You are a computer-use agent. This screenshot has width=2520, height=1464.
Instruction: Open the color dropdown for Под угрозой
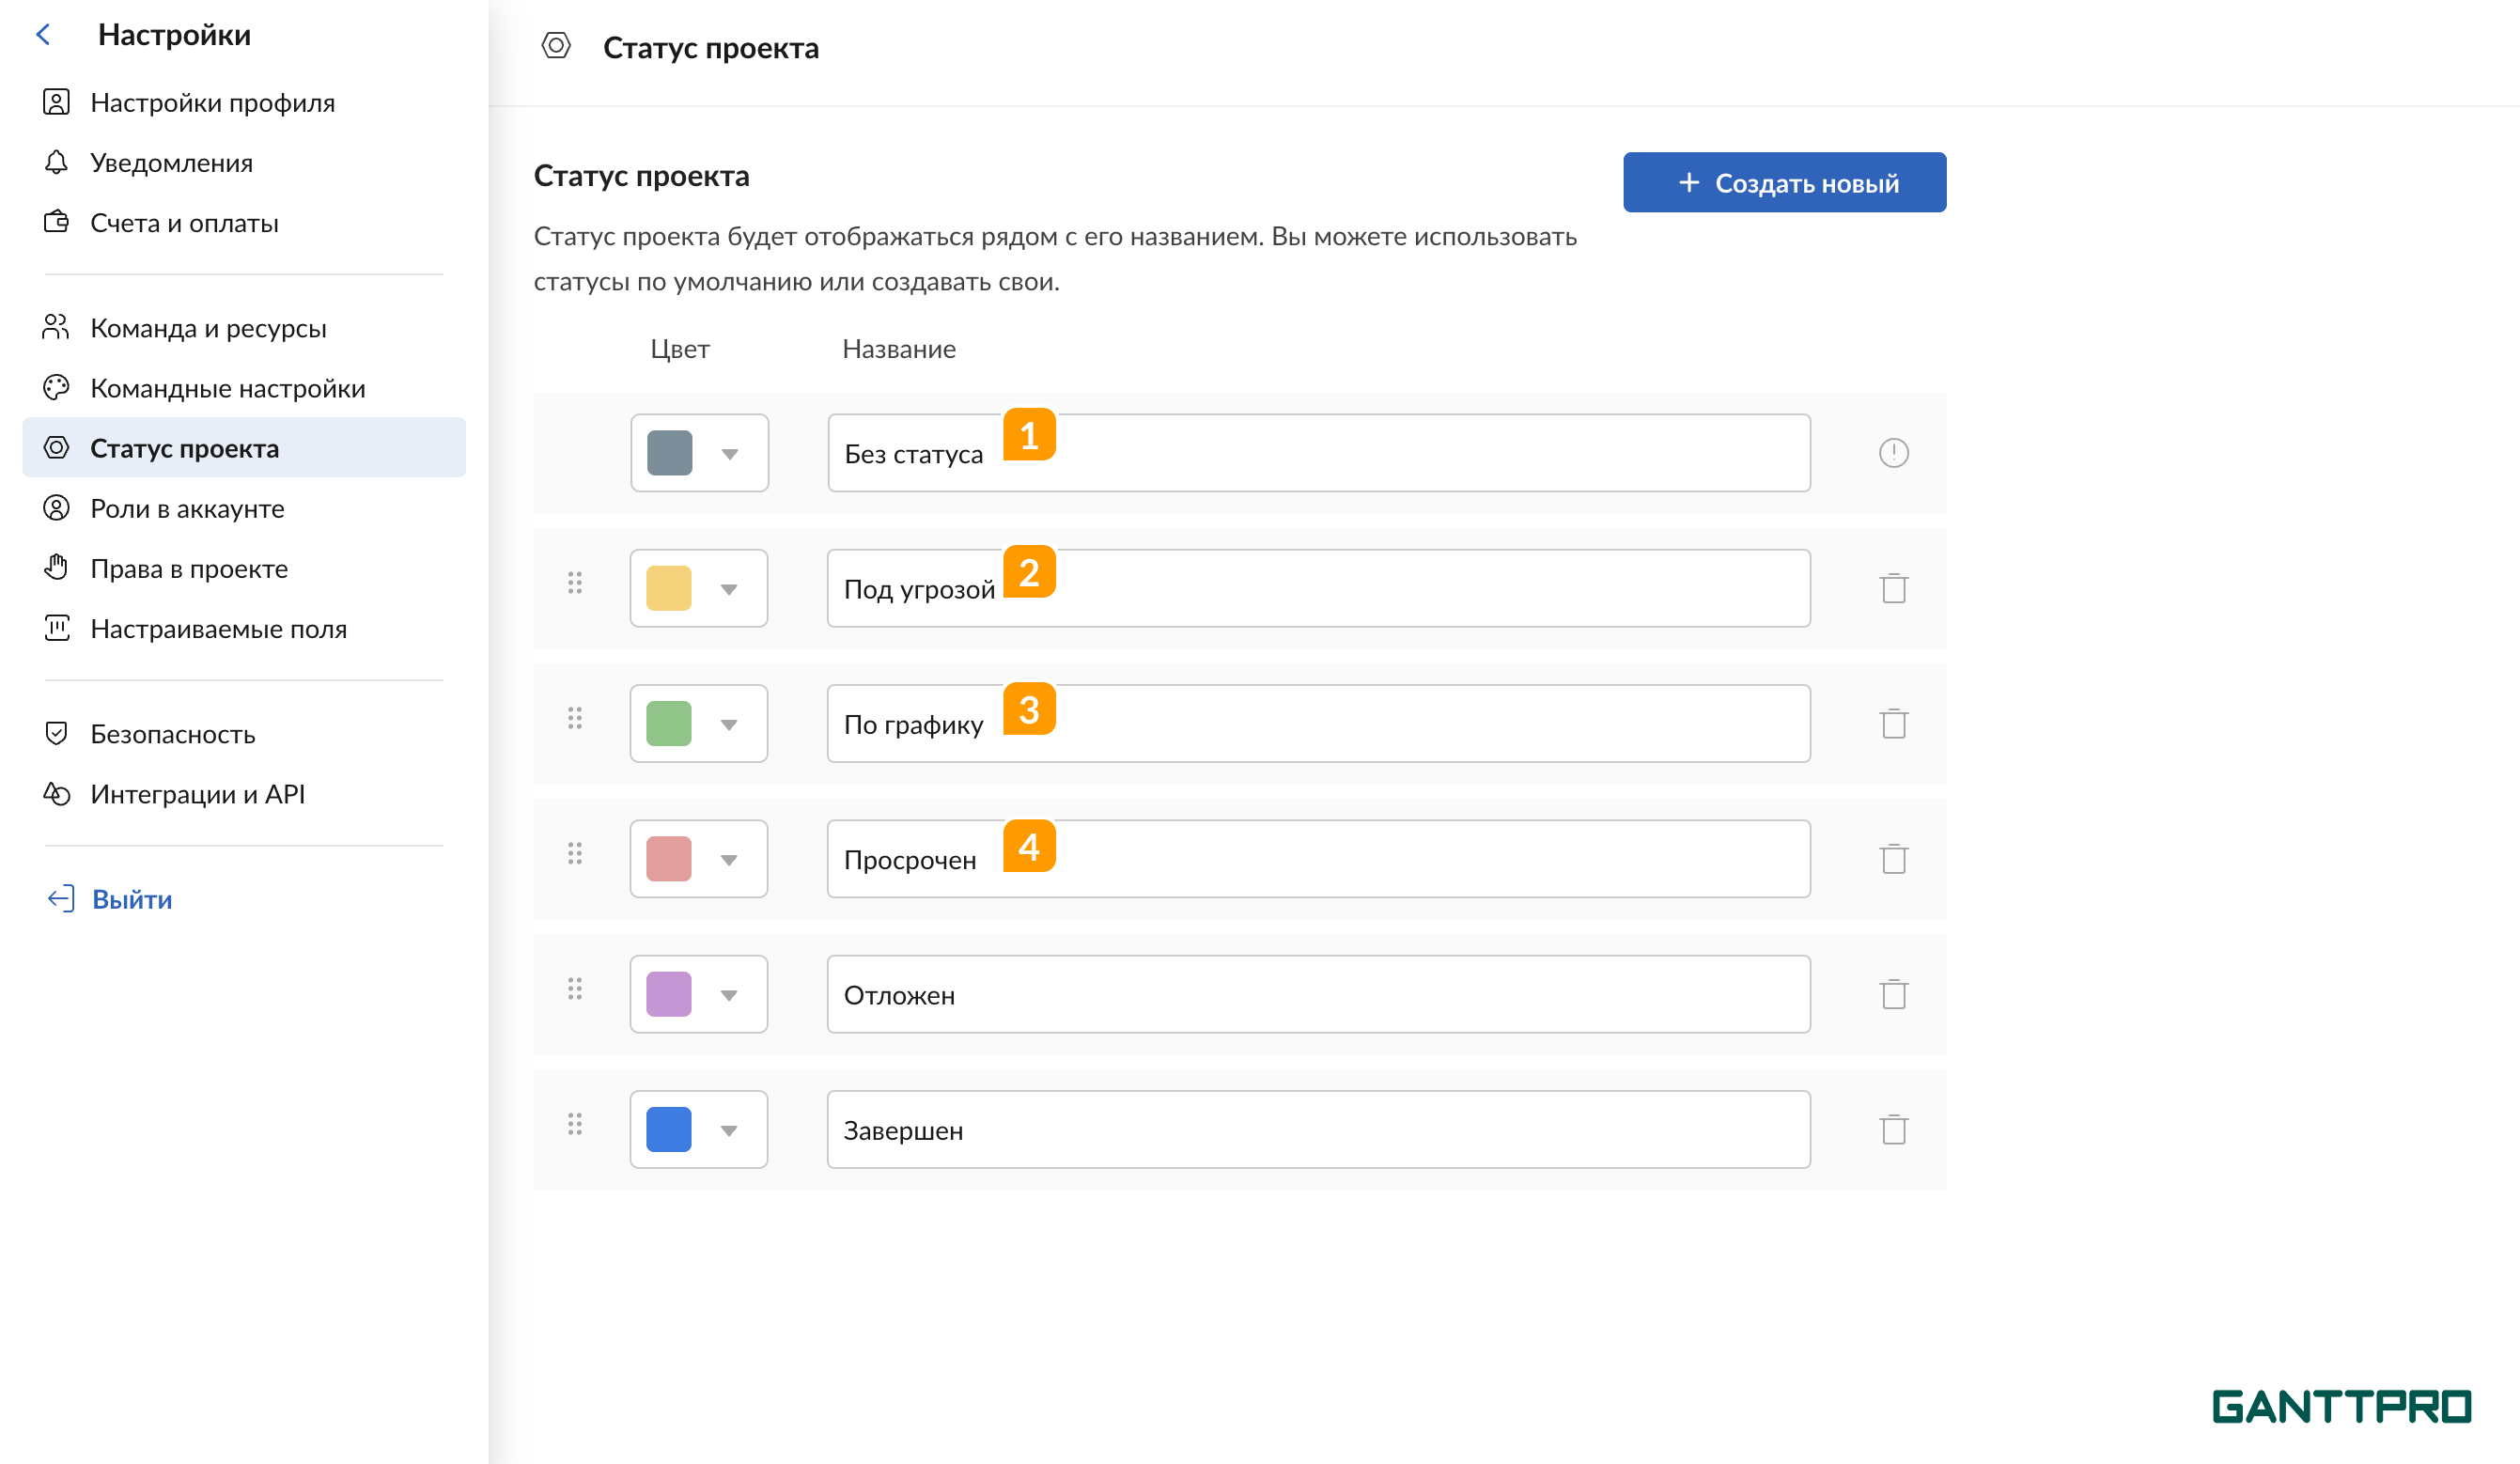pyautogui.click(x=729, y=588)
